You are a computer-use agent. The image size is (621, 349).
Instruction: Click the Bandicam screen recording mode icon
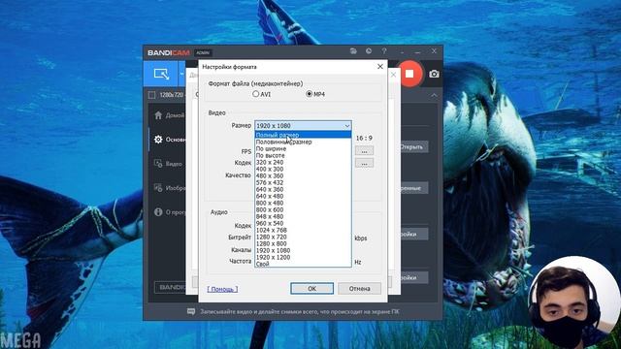pos(162,74)
